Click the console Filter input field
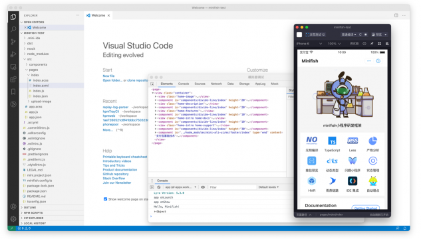 pyautogui.click(x=232, y=187)
